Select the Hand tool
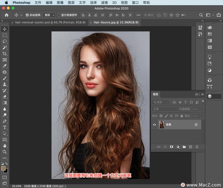 tap(5, 145)
